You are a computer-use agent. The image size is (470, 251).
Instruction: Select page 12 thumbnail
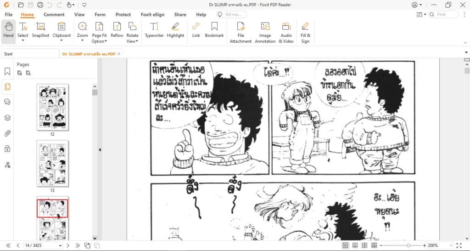coord(52,107)
